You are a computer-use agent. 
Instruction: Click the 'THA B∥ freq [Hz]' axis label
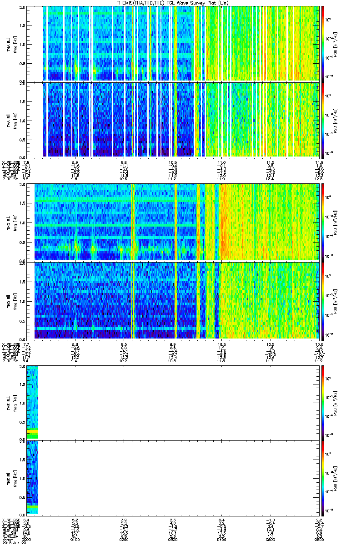click(11, 120)
